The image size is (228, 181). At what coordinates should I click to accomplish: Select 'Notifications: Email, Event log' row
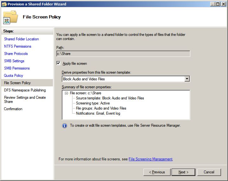(98, 113)
